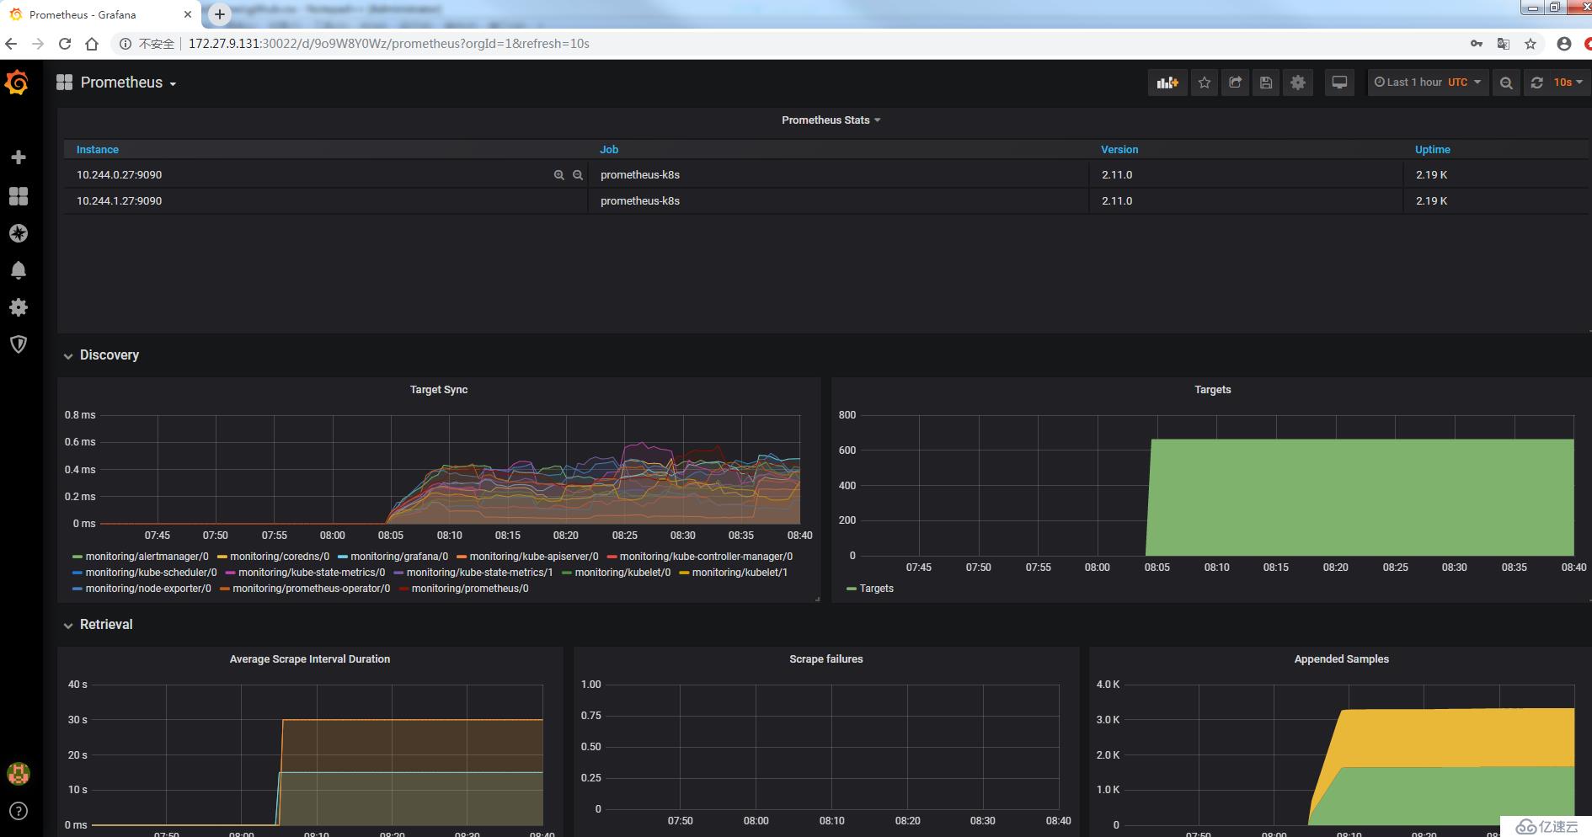Open the Targets panel title menu
The image size is (1592, 837).
coord(1212,390)
